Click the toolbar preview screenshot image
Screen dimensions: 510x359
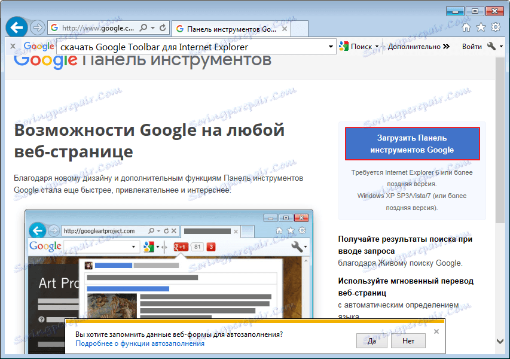pyautogui.click(x=169, y=282)
